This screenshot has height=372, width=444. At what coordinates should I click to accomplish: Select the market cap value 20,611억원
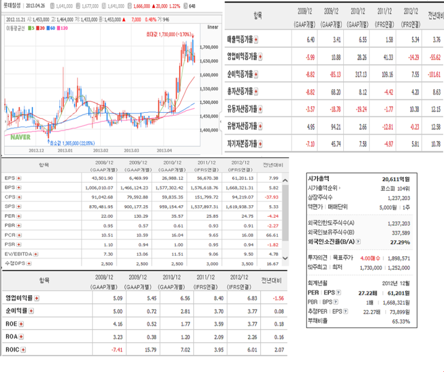point(396,179)
